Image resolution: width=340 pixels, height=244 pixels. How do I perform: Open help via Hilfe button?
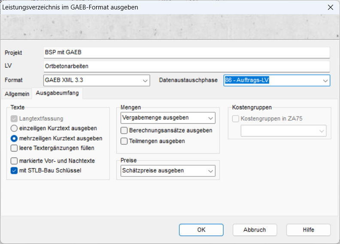click(x=308, y=230)
